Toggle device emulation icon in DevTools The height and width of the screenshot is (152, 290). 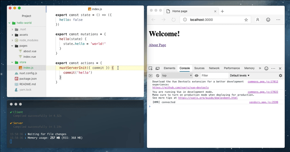158,68
